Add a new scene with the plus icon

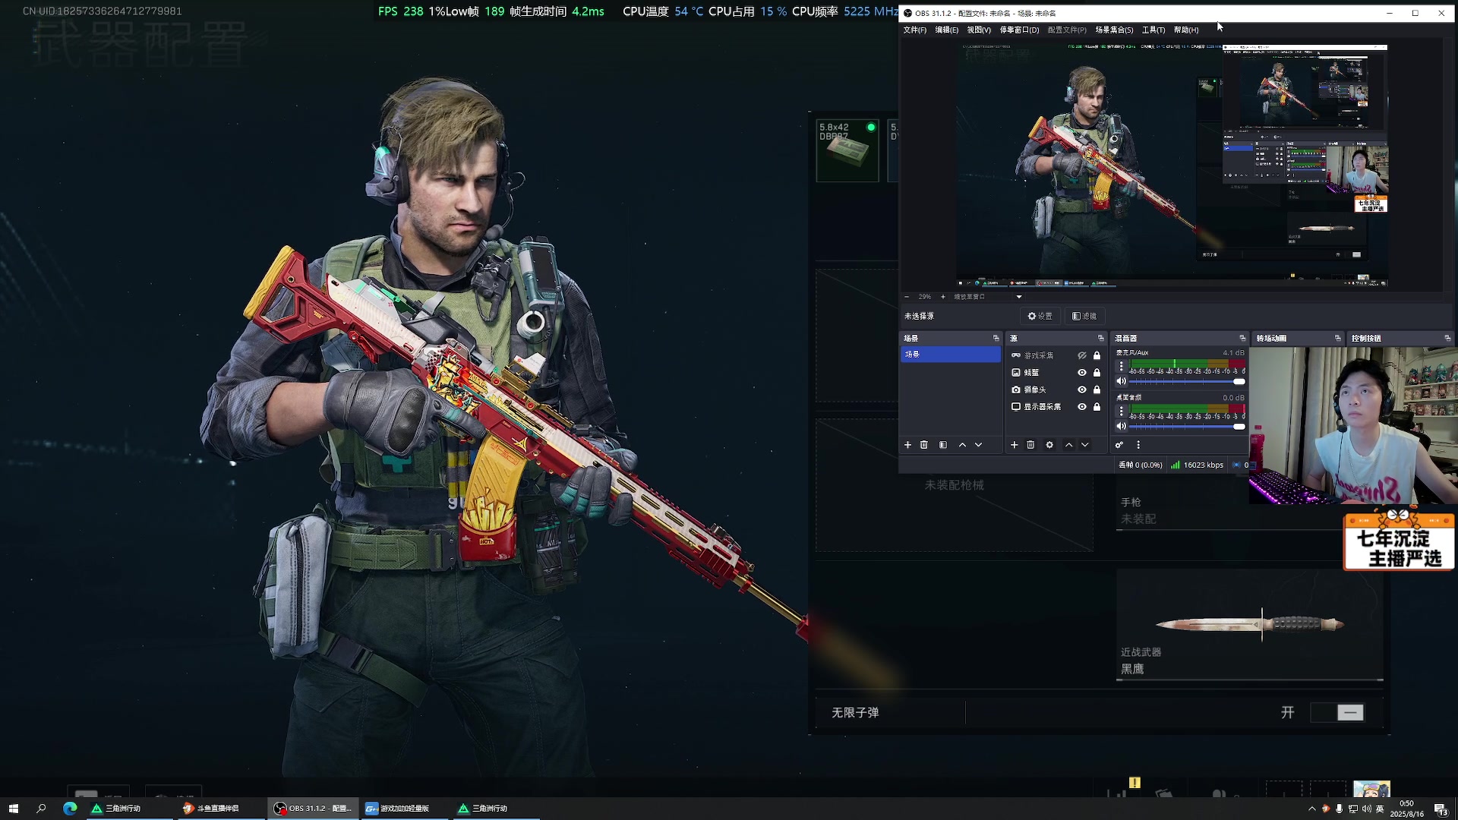pyautogui.click(x=907, y=445)
